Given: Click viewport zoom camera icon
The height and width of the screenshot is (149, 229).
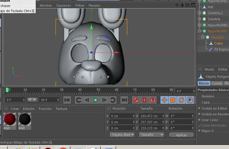Looking at the screenshot, I should click(x=182, y=5).
